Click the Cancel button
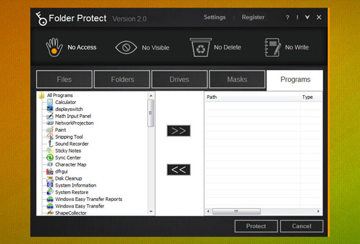This screenshot has width=360, height=244. [x=301, y=226]
